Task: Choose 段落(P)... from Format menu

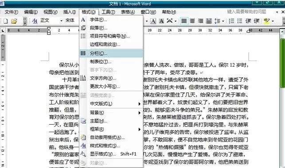Action: click(111, 28)
